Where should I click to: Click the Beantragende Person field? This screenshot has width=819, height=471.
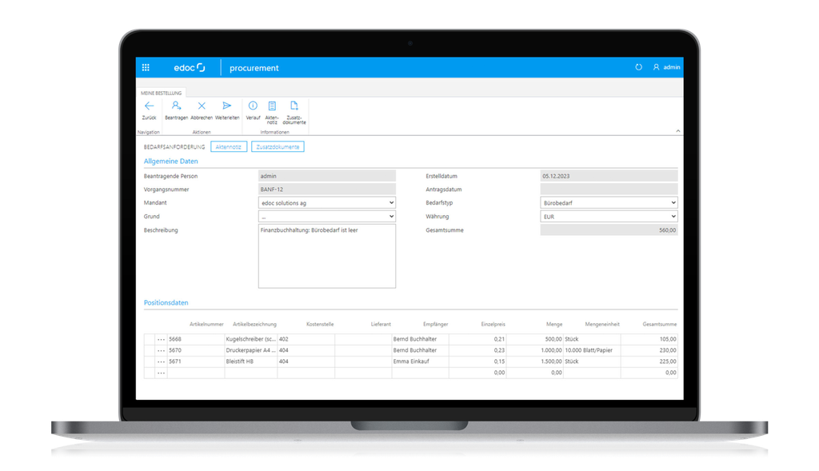click(x=327, y=176)
